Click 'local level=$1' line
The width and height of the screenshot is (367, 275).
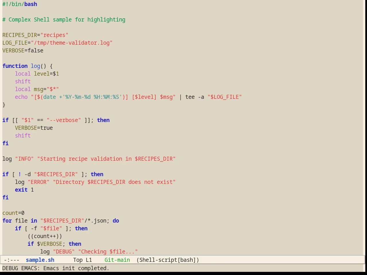(x=37, y=74)
